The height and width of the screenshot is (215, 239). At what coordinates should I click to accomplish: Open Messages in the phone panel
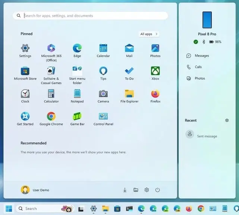click(x=201, y=56)
